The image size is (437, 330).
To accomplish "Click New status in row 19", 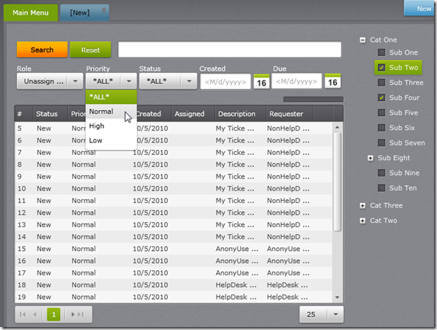I will 44,297.
